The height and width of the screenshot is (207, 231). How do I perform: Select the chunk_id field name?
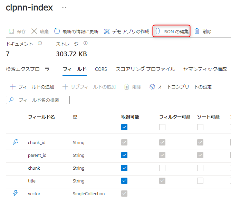37,143
